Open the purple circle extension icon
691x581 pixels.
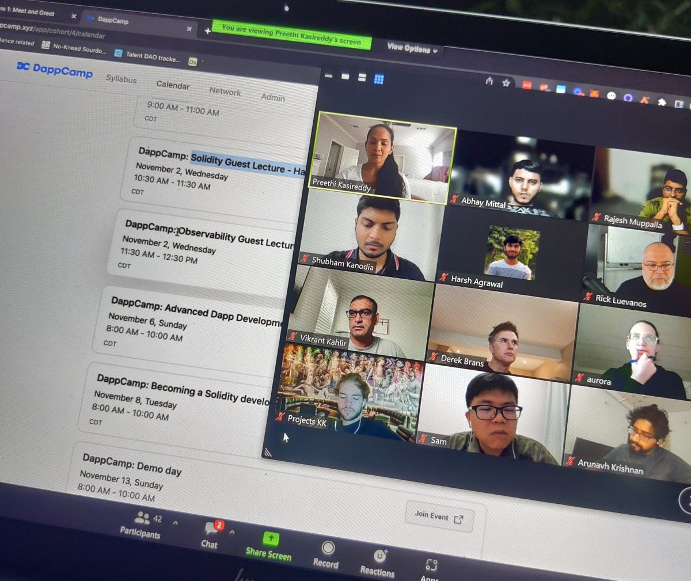pyautogui.click(x=628, y=98)
